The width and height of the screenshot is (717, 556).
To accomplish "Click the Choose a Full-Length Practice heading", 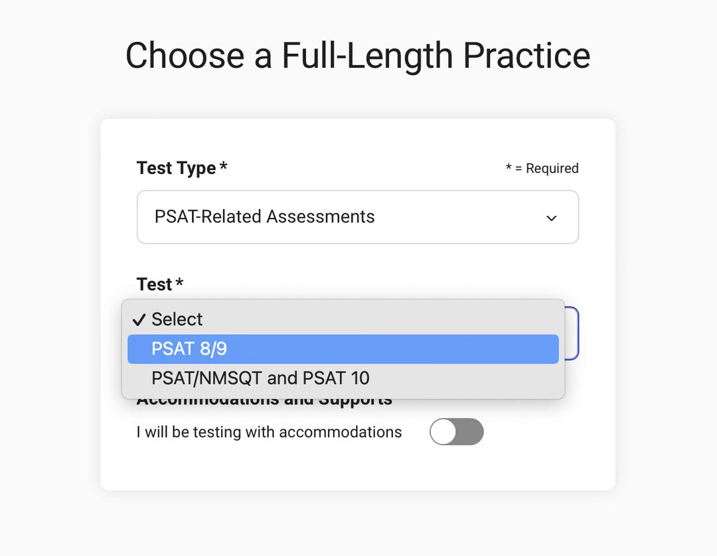I will click(x=358, y=55).
